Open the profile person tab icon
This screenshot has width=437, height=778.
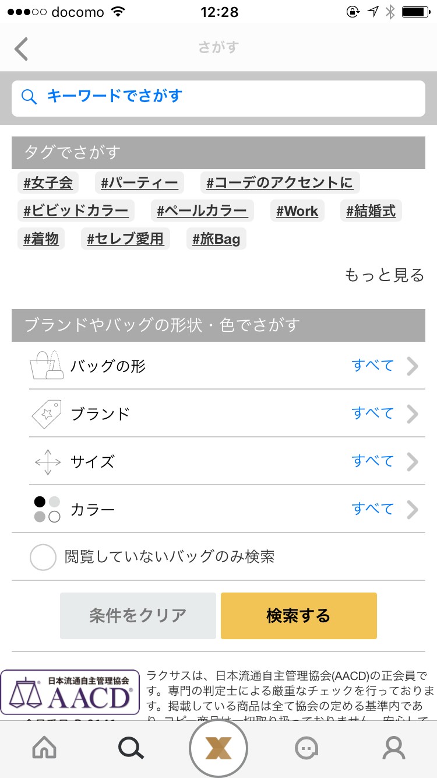394,748
